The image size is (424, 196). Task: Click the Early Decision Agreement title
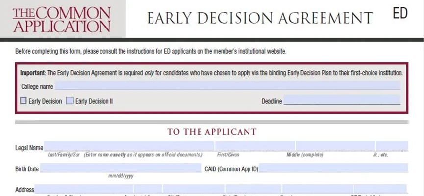[260, 18]
